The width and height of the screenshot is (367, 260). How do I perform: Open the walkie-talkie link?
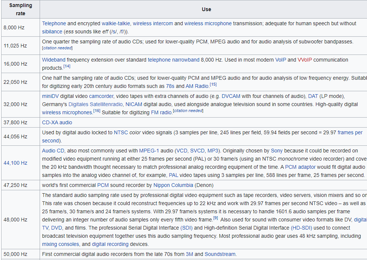(116, 23)
